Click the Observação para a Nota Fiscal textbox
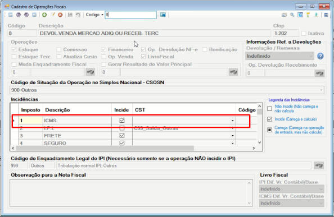 pos(131,193)
